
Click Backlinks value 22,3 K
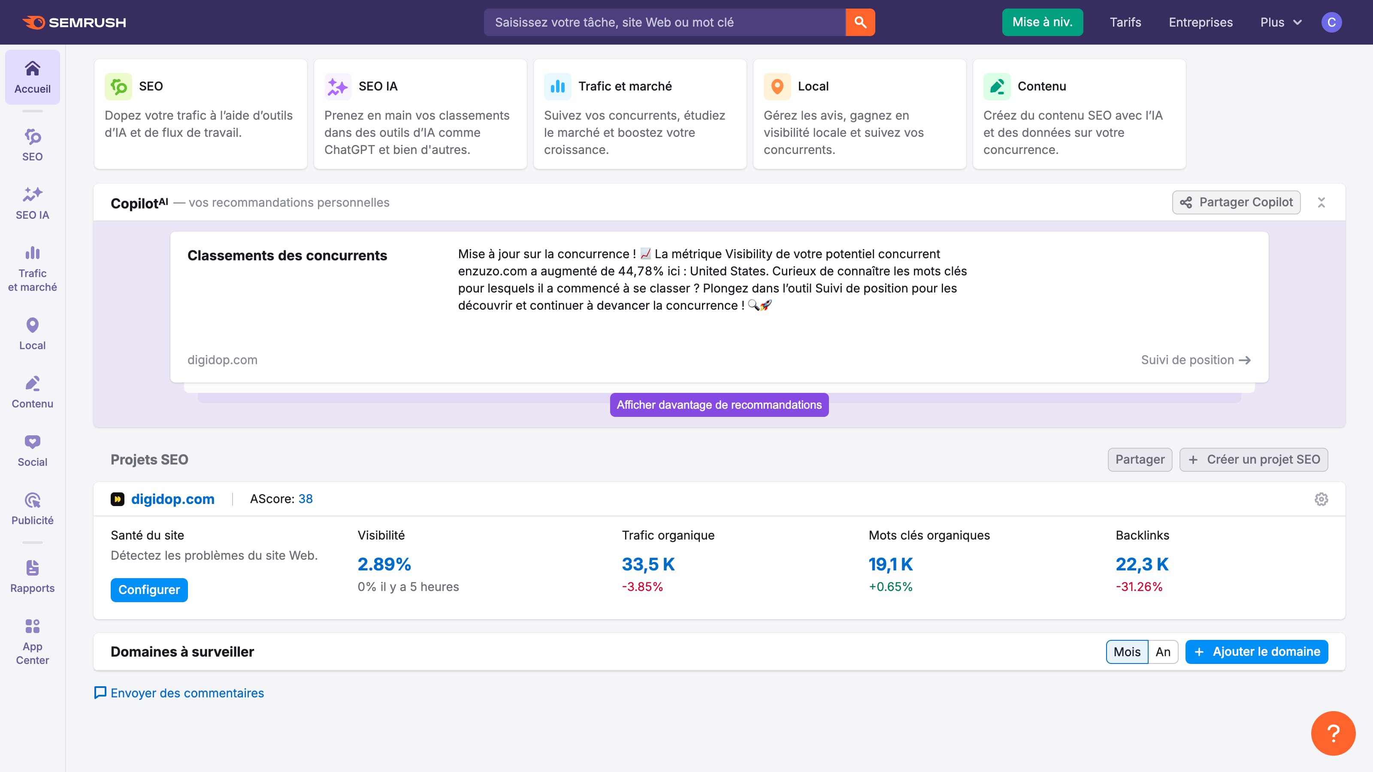(x=1142, y=564)
